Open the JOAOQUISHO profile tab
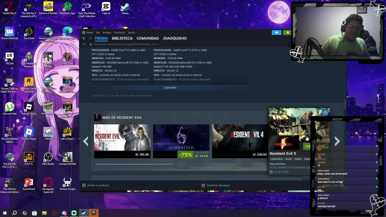The width and height of the screenshot is (386, 217). coord(175,38)
